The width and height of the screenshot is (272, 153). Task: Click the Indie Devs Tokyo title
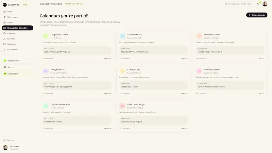(x=136, y=104)
